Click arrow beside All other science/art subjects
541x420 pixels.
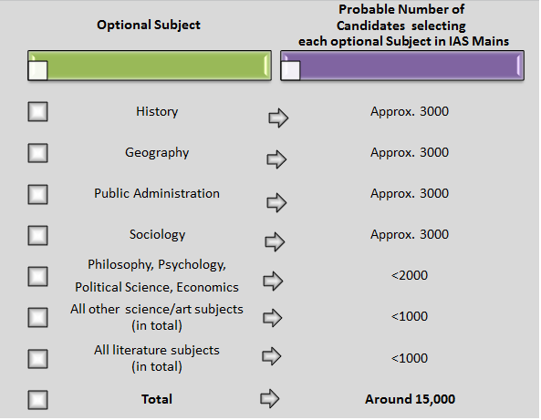click(x=273, y=318)
